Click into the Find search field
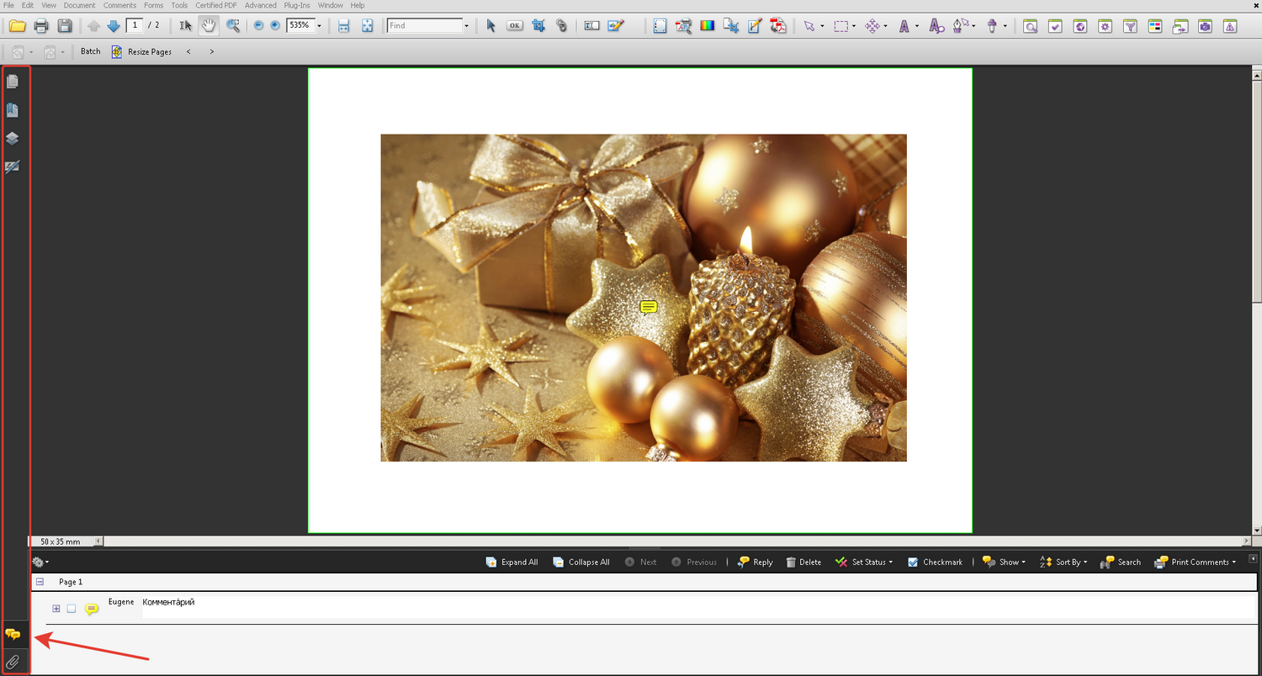Image resolution: width=1262 pixels, height=676 pixels. pos(424,26)
